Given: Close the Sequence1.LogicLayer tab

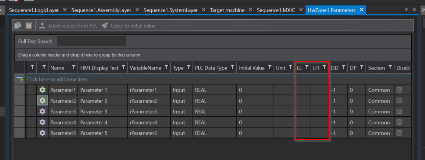Looking at the screenshot, I should 65,10.
